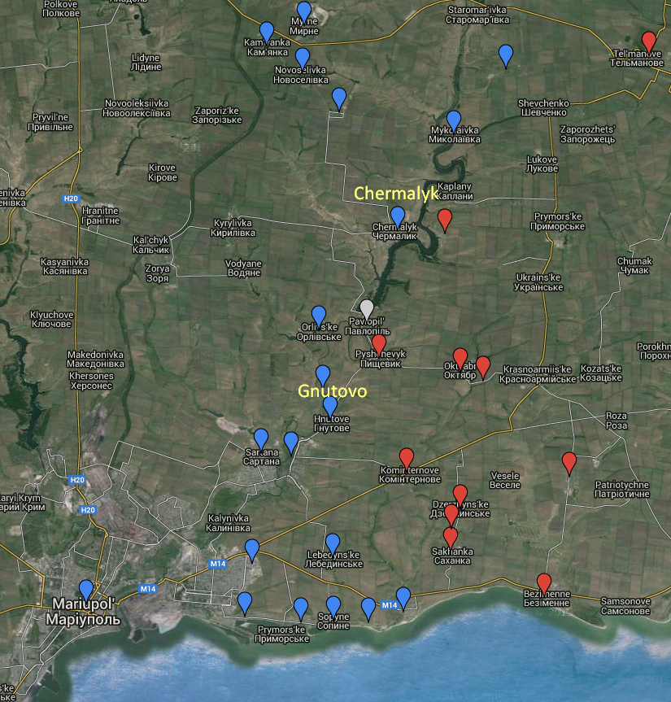
Task: Select the red pin at Tel'manove
Action: coord(648,41)
